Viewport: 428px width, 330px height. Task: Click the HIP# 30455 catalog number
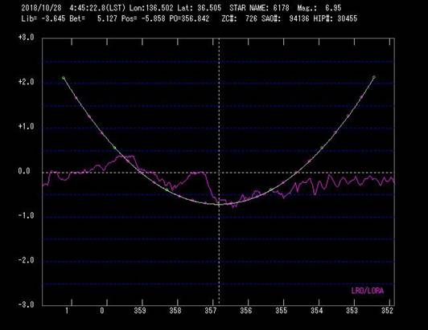click(x=335, y=18)
